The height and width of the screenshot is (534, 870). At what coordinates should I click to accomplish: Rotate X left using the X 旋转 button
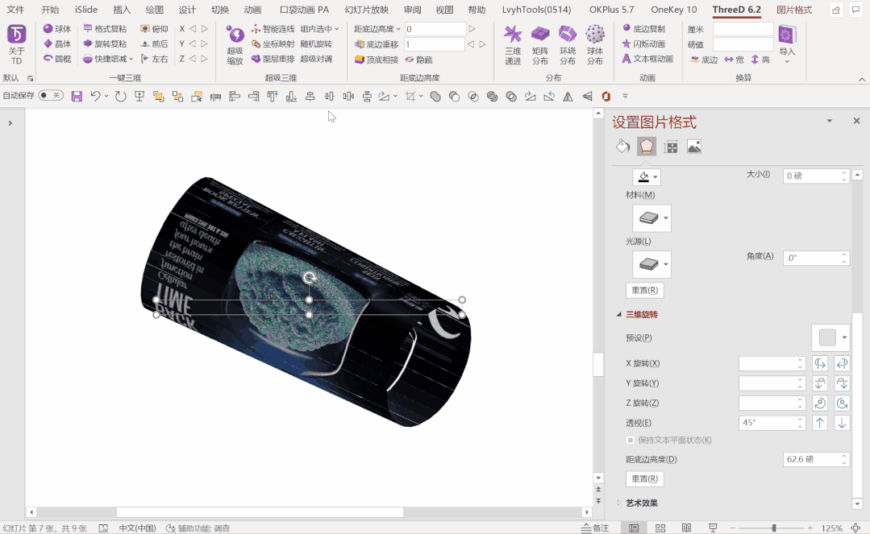[x=819, y=364]
